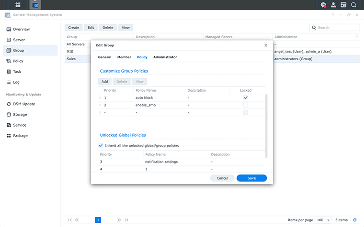Click the DSM search magnifier icon
The image size is (364, 227).
click(x=353, y=5)
